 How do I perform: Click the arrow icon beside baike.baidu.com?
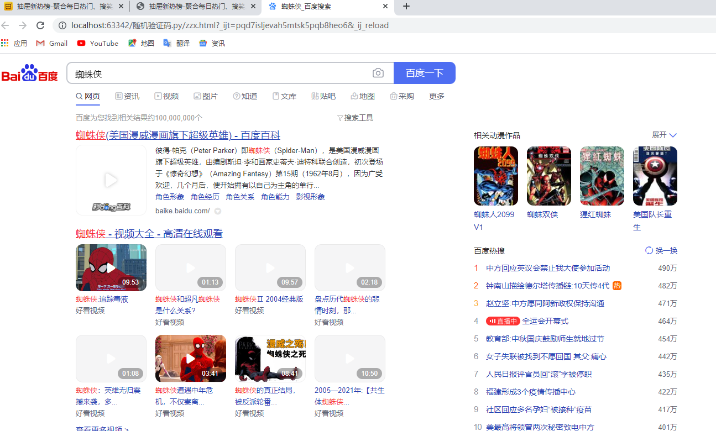tap(218, 211)
